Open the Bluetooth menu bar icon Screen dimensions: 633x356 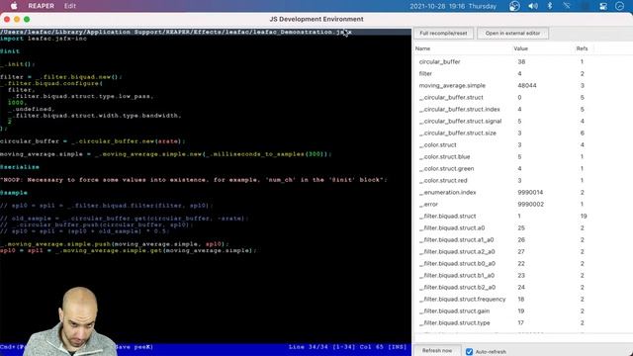point(550,6)
